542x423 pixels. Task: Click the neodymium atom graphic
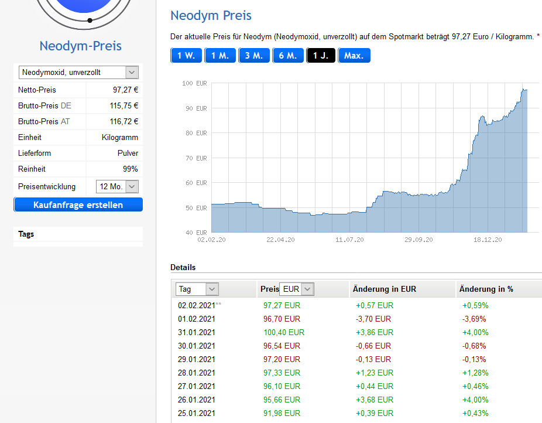tap(84, 14)
